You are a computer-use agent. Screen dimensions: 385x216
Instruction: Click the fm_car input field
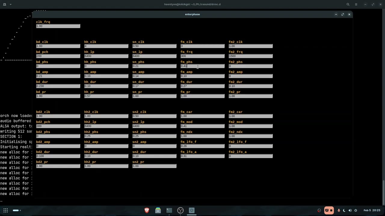202,116
